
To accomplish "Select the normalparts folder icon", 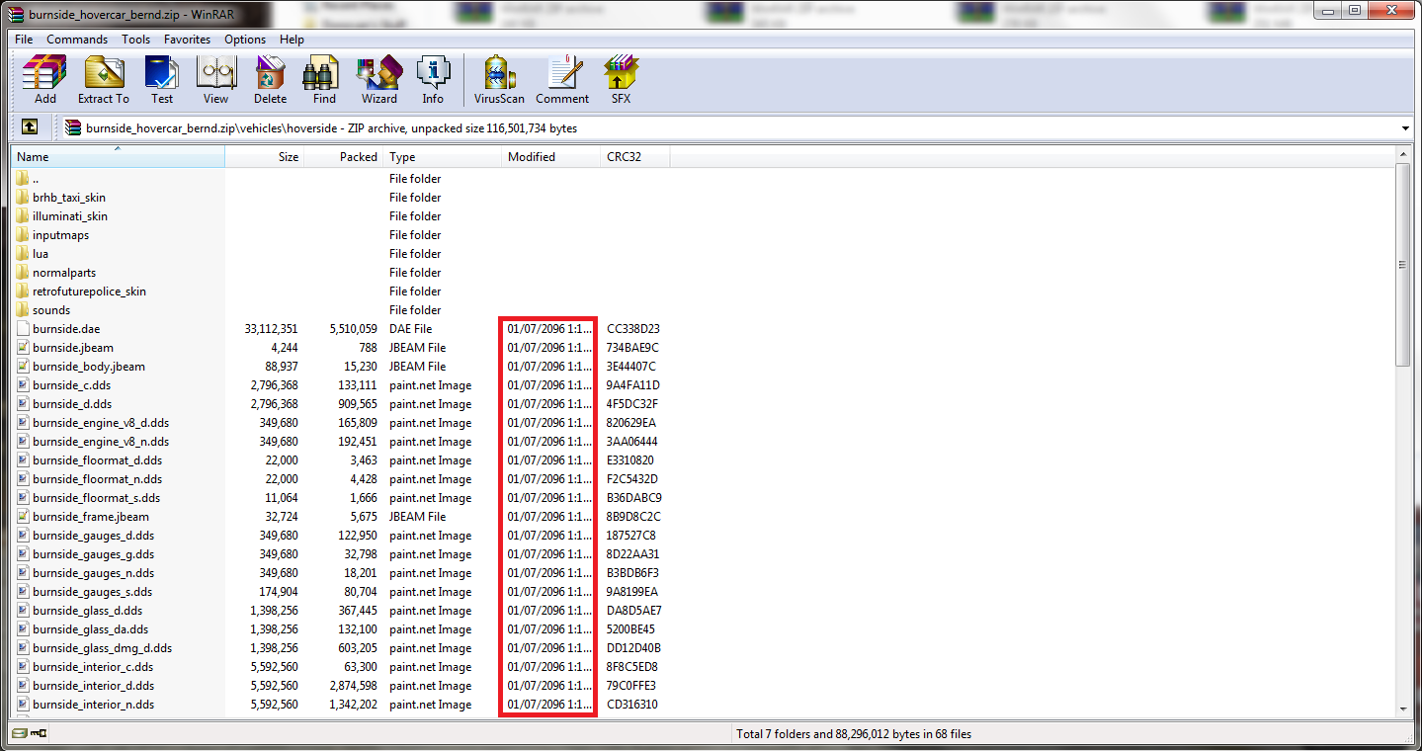I will tap(23, 273).
